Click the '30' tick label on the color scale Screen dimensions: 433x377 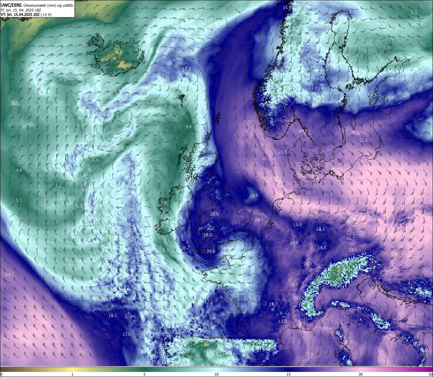point(361,374)
